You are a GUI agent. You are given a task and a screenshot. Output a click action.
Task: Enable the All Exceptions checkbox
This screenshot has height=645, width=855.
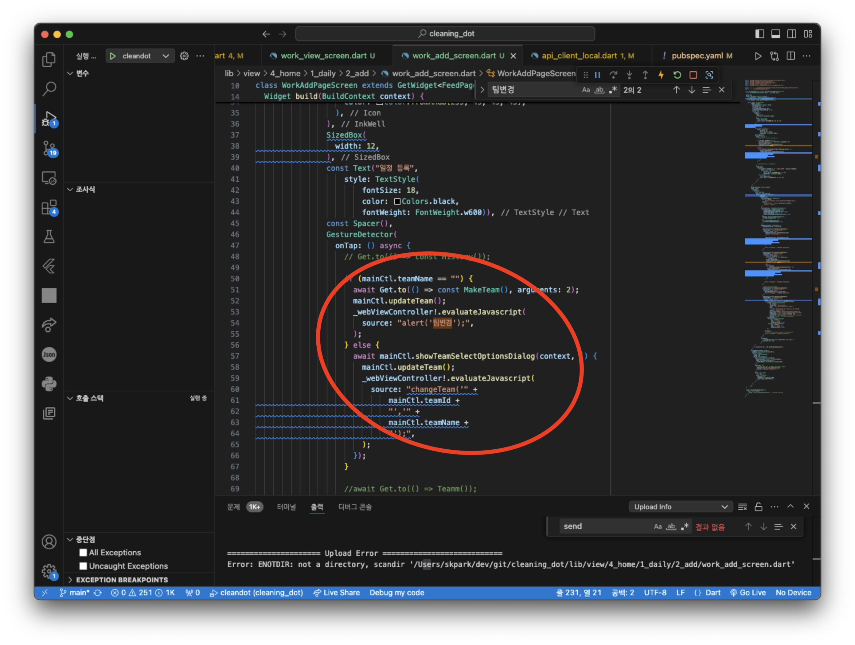click(x=83, y=552)
